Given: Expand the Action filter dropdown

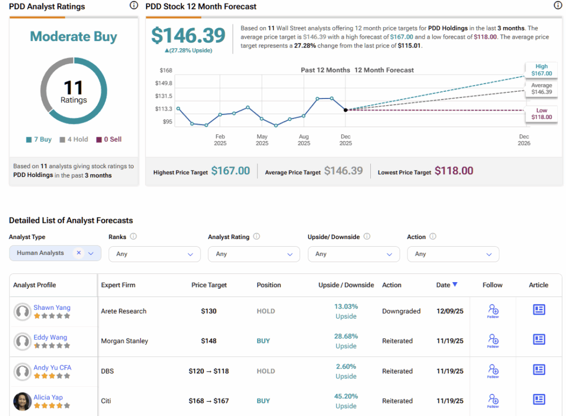Looking at the screenshot, I should click(453, 254).
